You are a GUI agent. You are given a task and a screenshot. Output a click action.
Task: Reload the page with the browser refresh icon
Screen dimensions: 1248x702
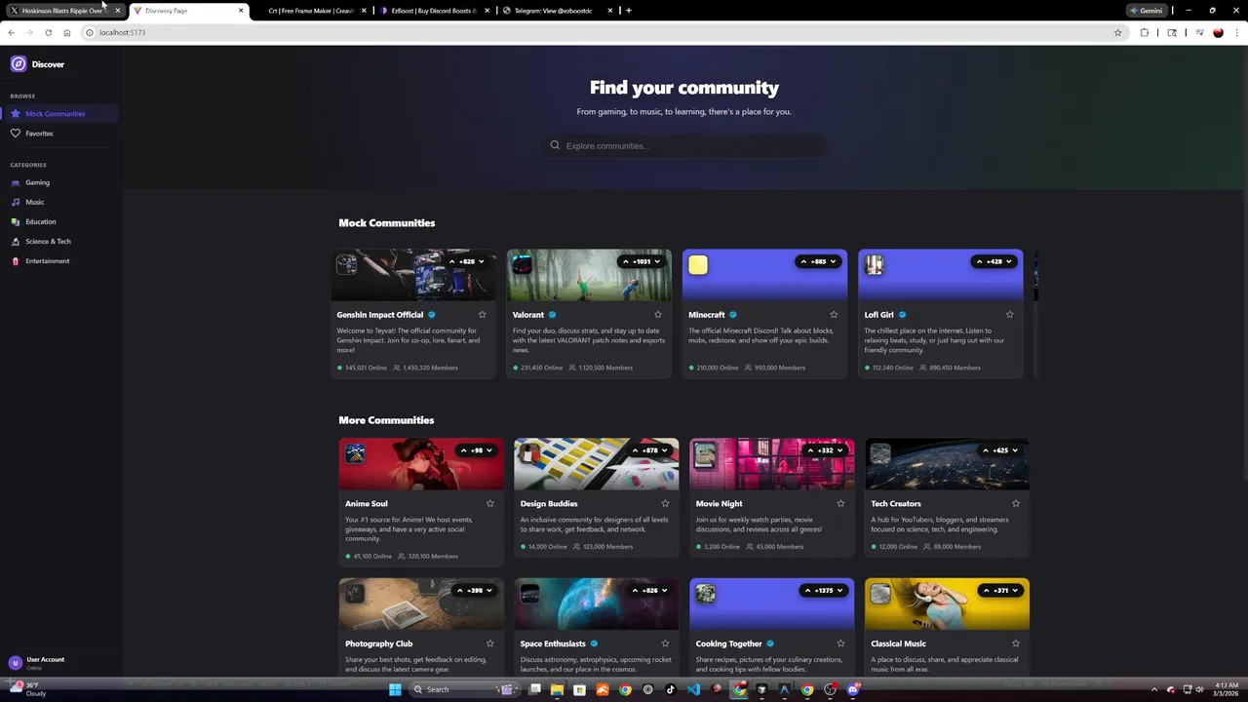pos(48,32)
